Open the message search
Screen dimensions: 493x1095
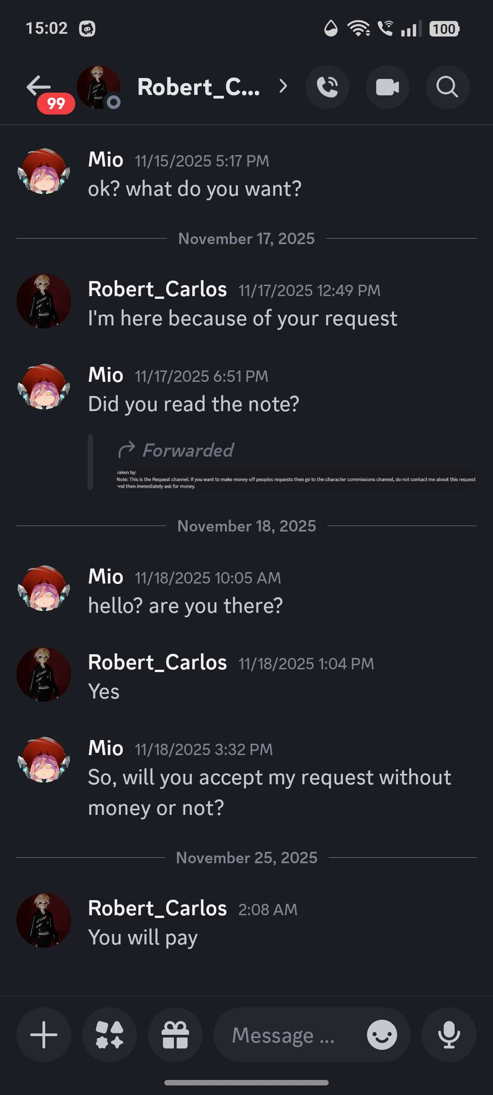point(447,87)
